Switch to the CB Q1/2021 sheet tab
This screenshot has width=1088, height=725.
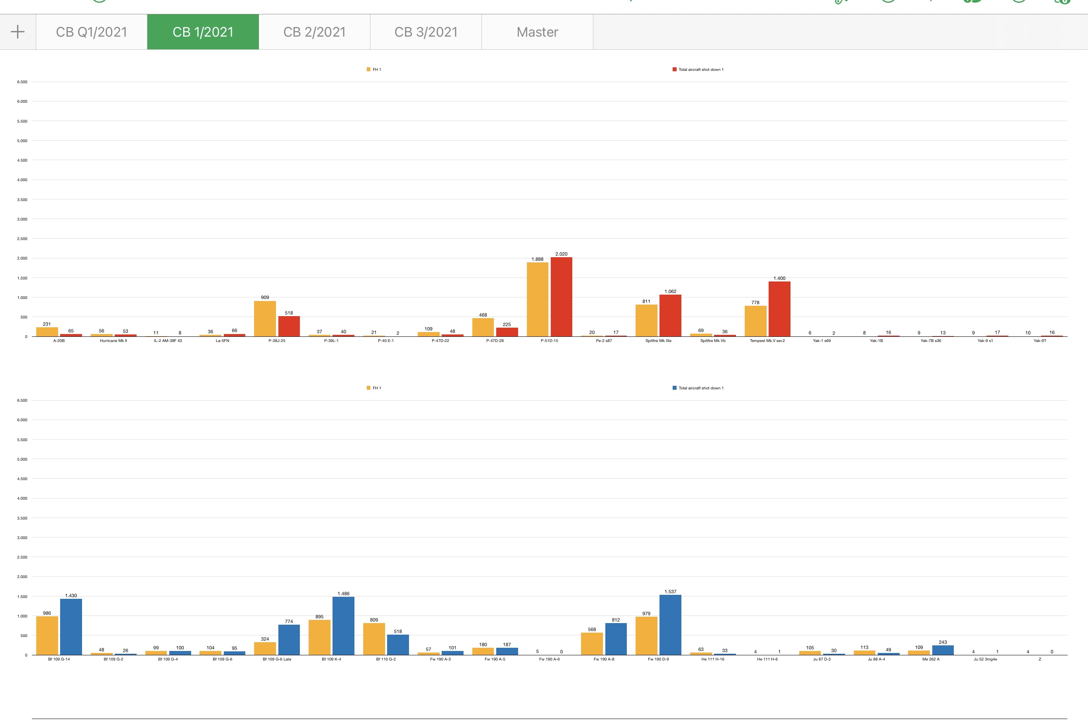(x=92, y=32)
